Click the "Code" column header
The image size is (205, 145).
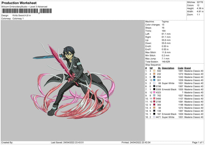[180, 68]
